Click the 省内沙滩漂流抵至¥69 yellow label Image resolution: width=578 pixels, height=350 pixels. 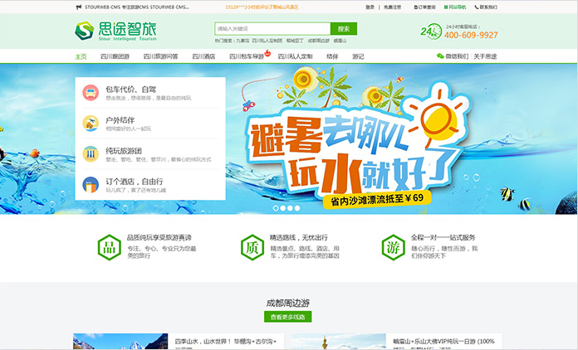coord(377,199)
